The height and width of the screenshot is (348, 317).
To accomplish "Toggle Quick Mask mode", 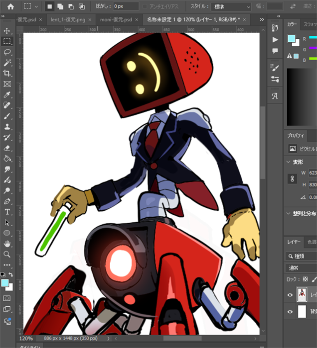I will click(7, 298).
